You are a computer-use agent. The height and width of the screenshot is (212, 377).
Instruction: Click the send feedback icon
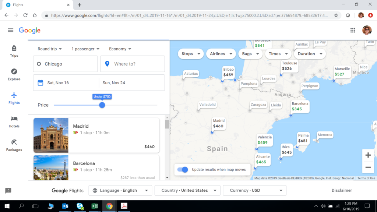tap(8, 191)
